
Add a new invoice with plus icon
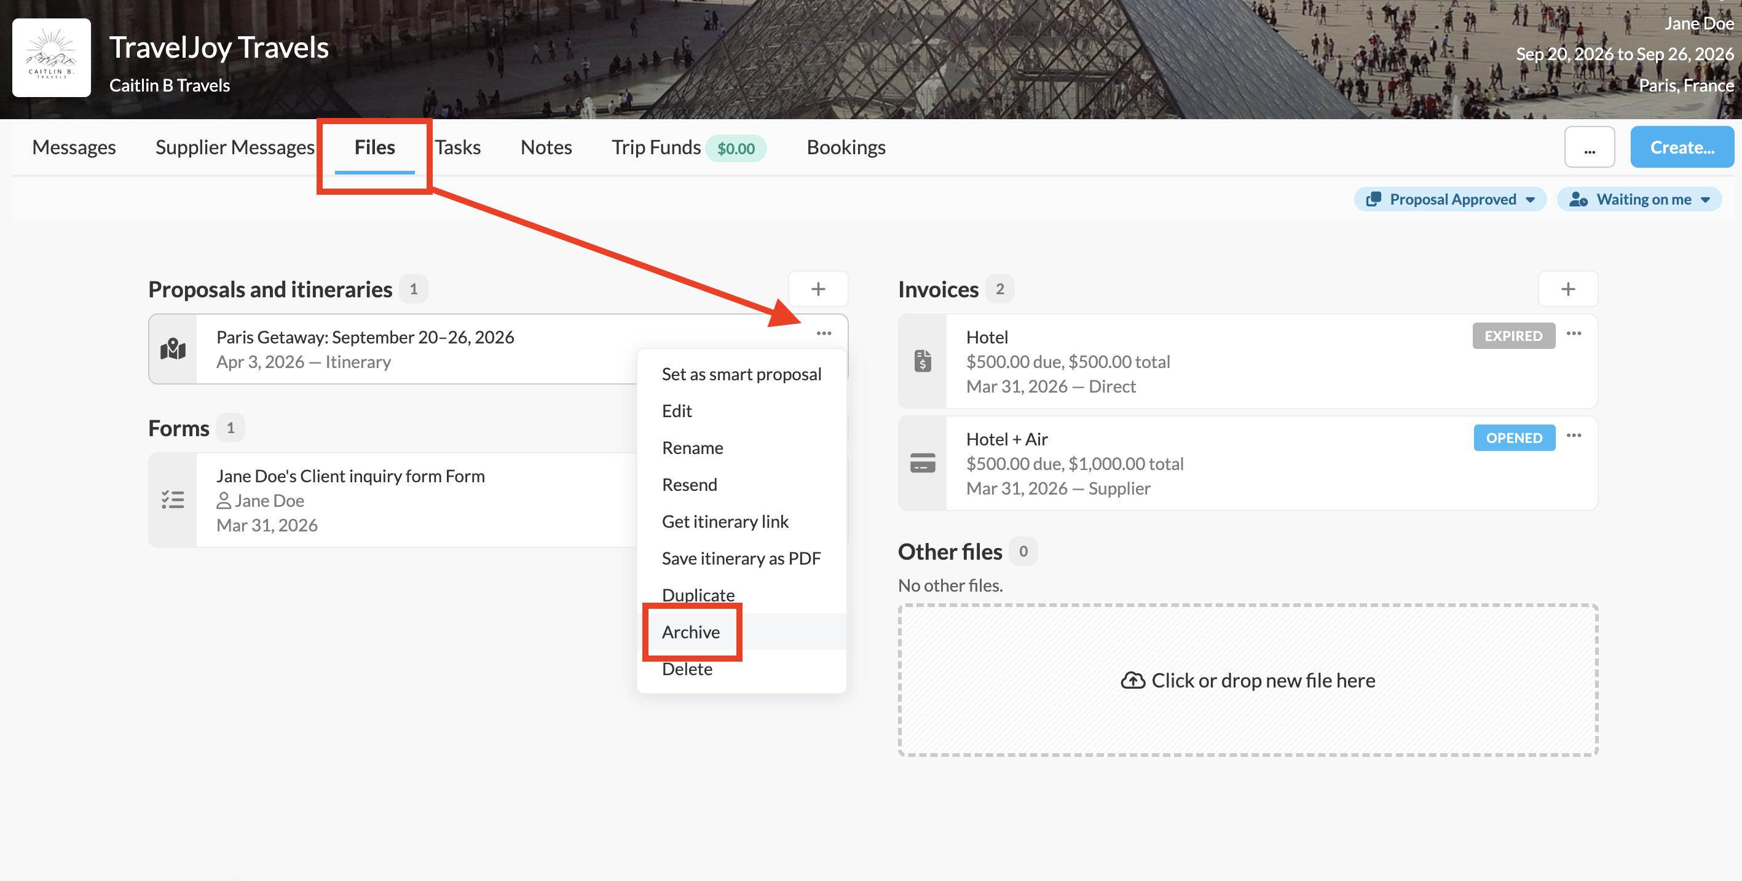[1567, 289]
